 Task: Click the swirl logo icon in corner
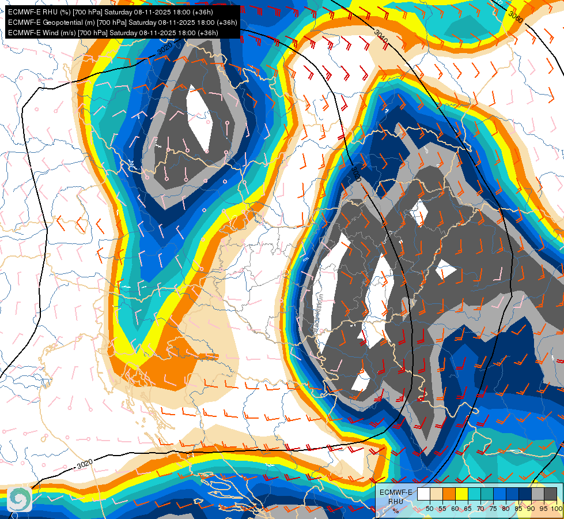tap(20, 499)
